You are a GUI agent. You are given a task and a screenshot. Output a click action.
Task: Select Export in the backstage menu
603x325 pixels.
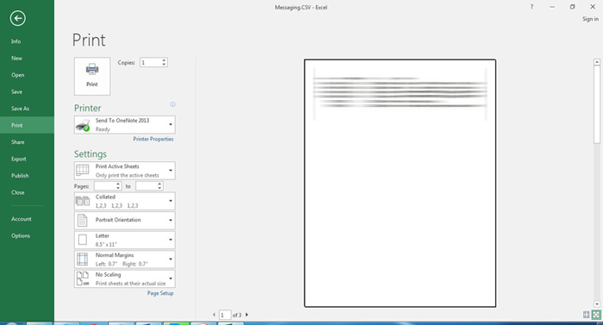tap(27, 159)
